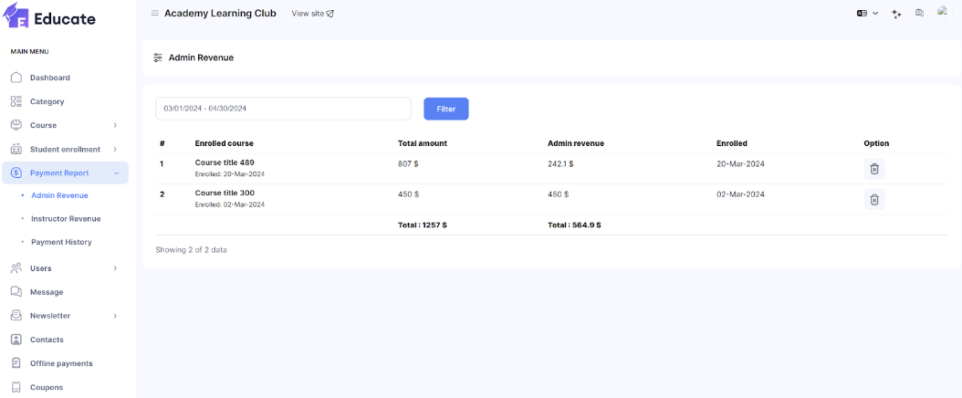
Task: Open the help book icon in header
Action: (919, 14)
